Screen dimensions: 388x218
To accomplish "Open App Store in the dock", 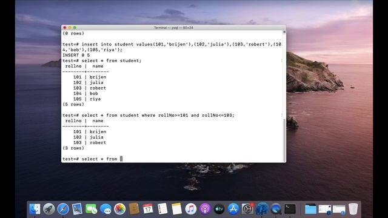I will (x=233, y=209).
